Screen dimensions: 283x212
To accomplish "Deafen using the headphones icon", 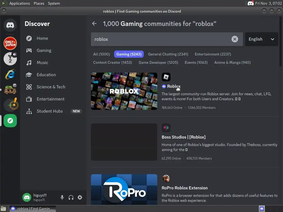I will coord(71,197).
